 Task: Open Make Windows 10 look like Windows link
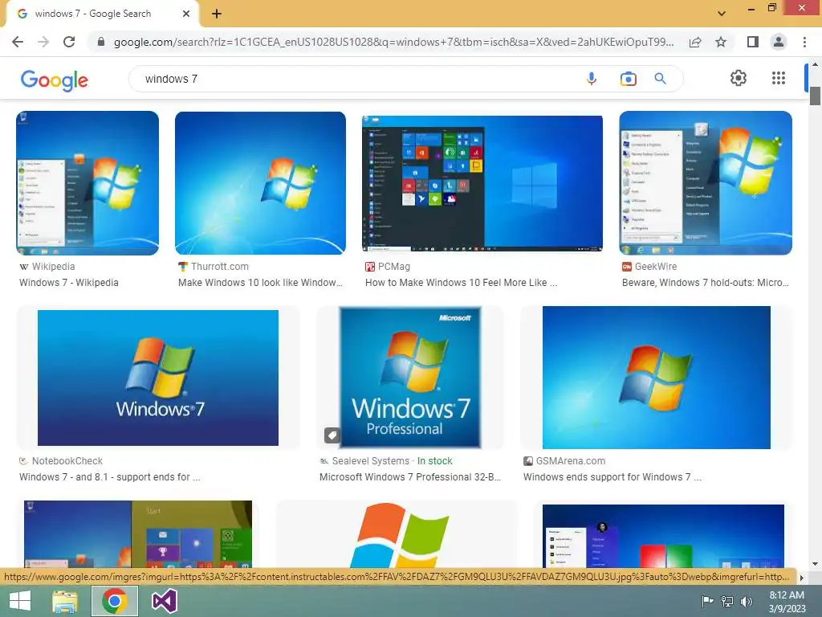tap(260, 283)
